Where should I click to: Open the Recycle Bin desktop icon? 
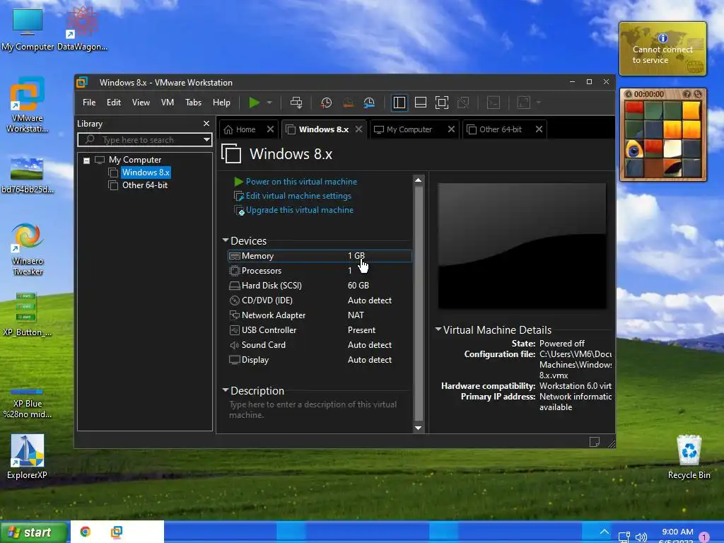(689, 457)
